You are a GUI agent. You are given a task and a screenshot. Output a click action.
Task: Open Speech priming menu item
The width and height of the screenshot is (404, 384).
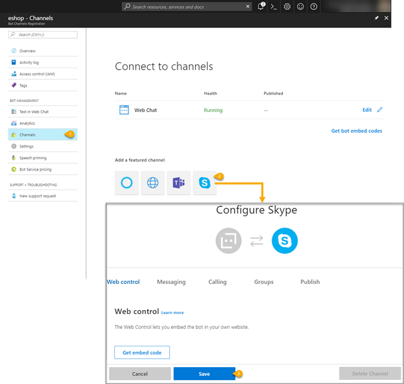(43, 158)
